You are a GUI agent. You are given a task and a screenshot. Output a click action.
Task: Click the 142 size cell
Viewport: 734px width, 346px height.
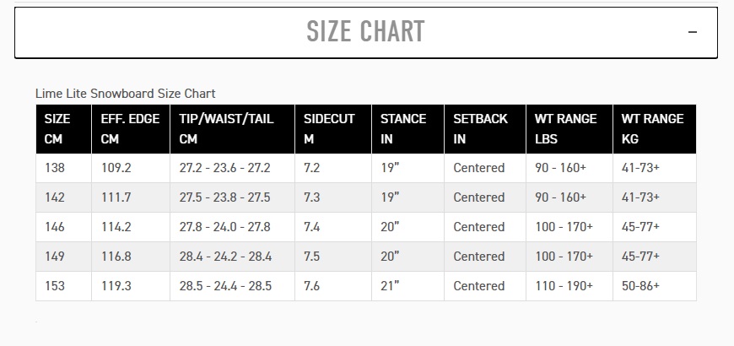click(x=56, y=197)
